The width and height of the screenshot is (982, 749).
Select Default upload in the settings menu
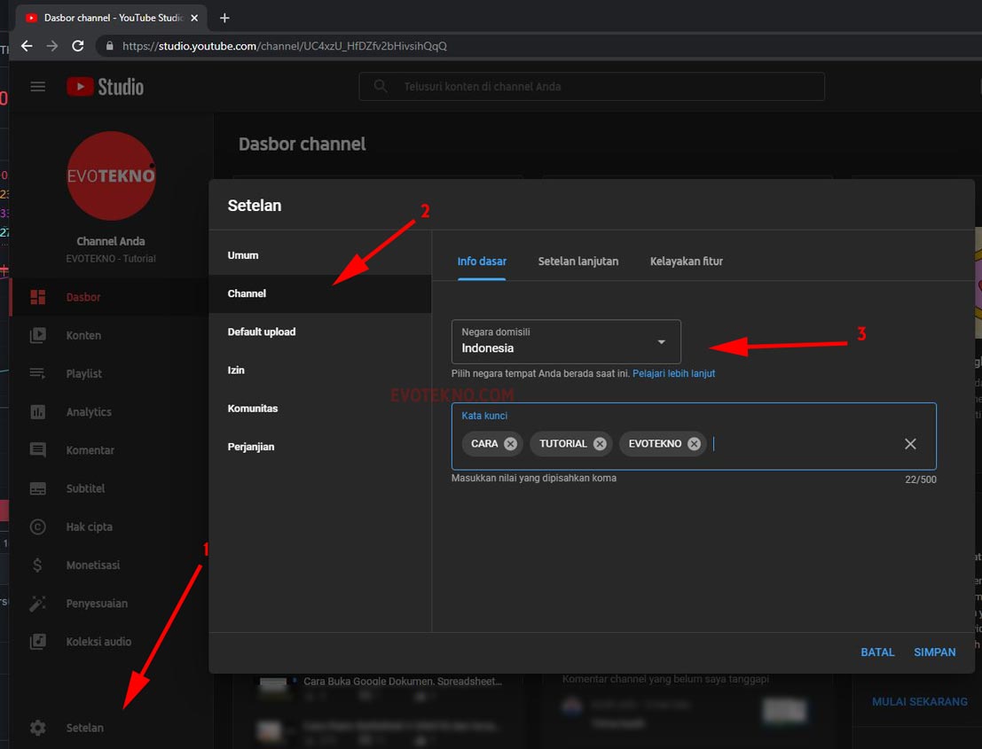point(262,332)
